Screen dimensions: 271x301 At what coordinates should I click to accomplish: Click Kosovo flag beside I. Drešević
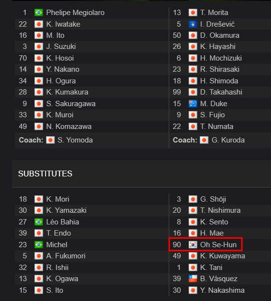point(193,24)
